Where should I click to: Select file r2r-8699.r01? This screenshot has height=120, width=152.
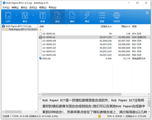click(49, 51)
